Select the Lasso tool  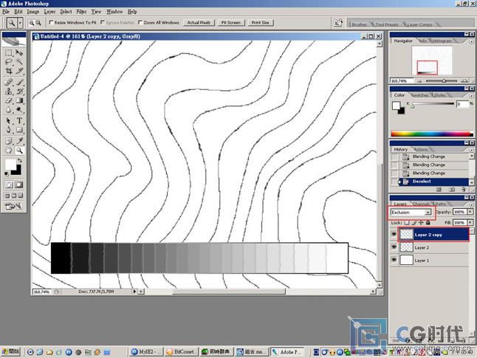point(9,62)
